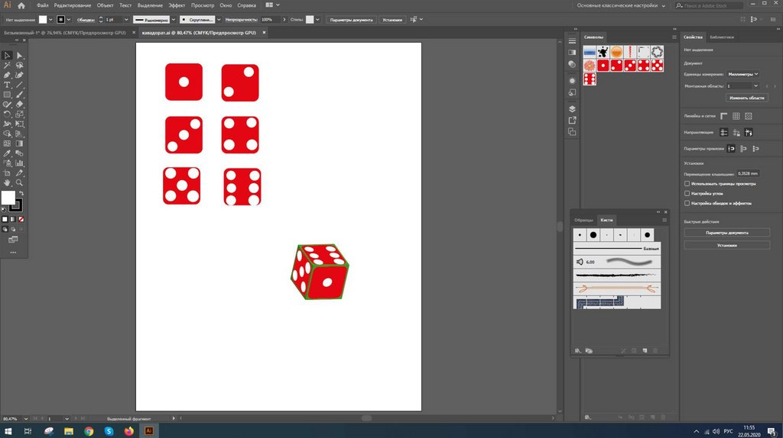
Task: Select the Type tool in the toolbar
Action: pyautogui.click(x=7, y=85)
